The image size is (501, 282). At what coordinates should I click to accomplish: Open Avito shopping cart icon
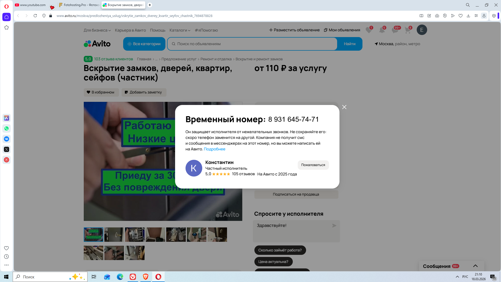tap(407, 30)
